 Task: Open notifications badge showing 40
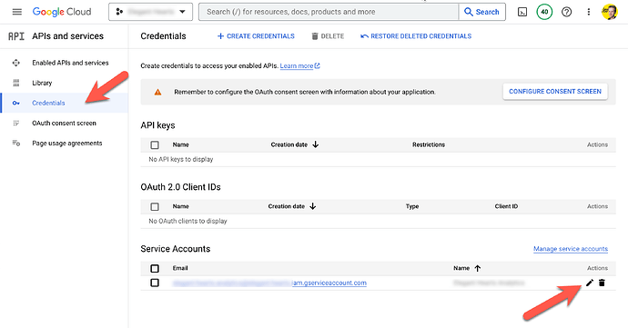(x=544, y=12)
